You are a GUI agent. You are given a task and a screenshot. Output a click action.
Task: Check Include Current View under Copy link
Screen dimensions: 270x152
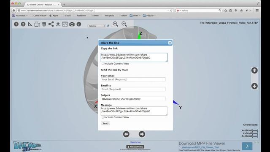click(103, 64)
